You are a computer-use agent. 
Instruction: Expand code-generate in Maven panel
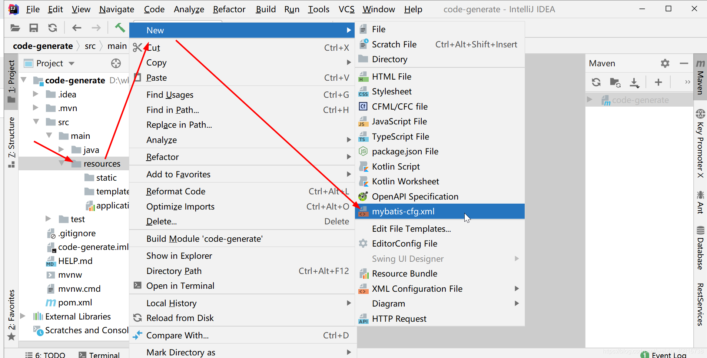[x=590, y=100]
